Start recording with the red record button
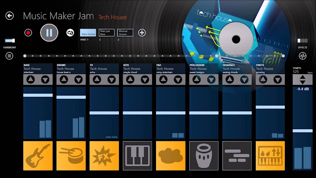The image size is (316, 178). coord(28,33)
